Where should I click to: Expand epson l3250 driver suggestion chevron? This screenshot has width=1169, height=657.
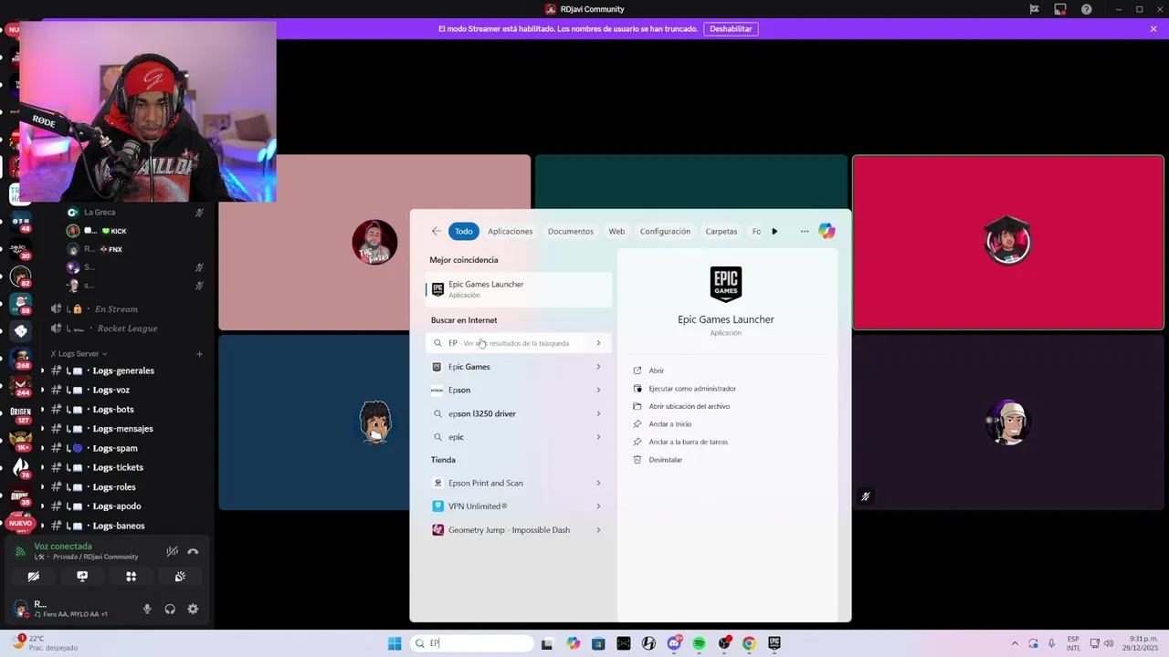coord(598,413)
